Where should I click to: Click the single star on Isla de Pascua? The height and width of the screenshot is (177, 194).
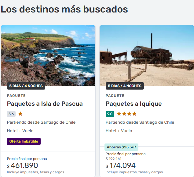(20, 114)
